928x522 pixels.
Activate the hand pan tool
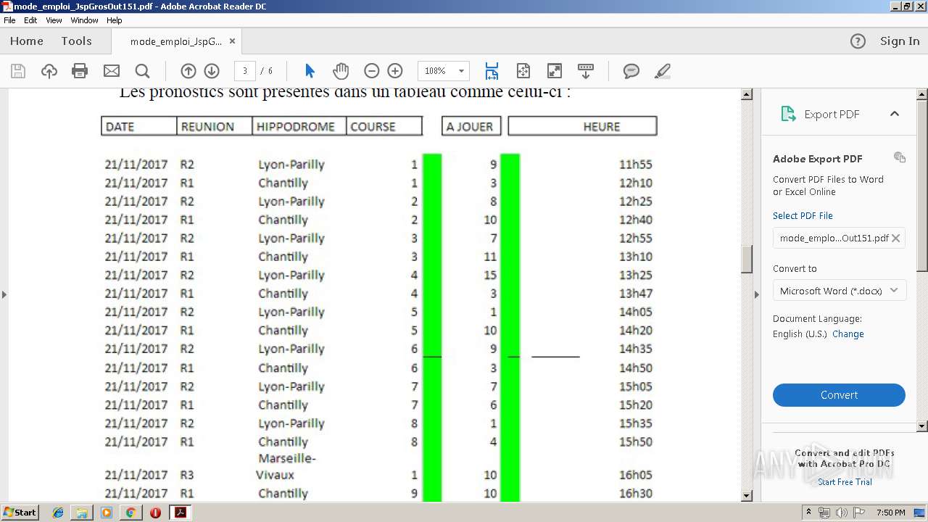tap(341, 71)
